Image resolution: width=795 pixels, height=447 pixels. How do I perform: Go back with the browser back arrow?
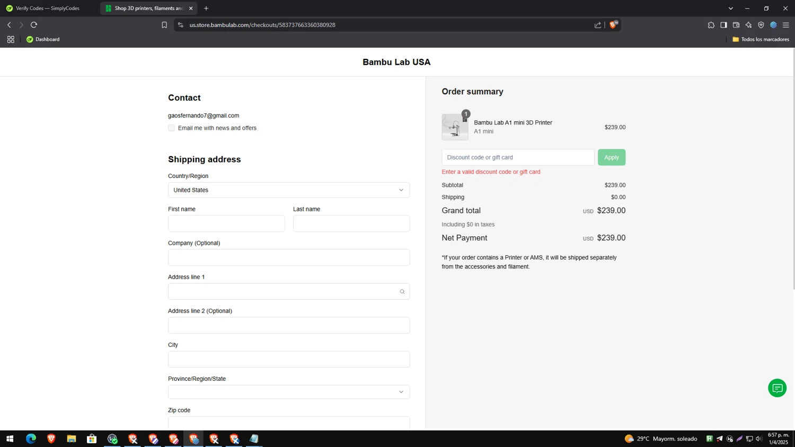(9, 25)
